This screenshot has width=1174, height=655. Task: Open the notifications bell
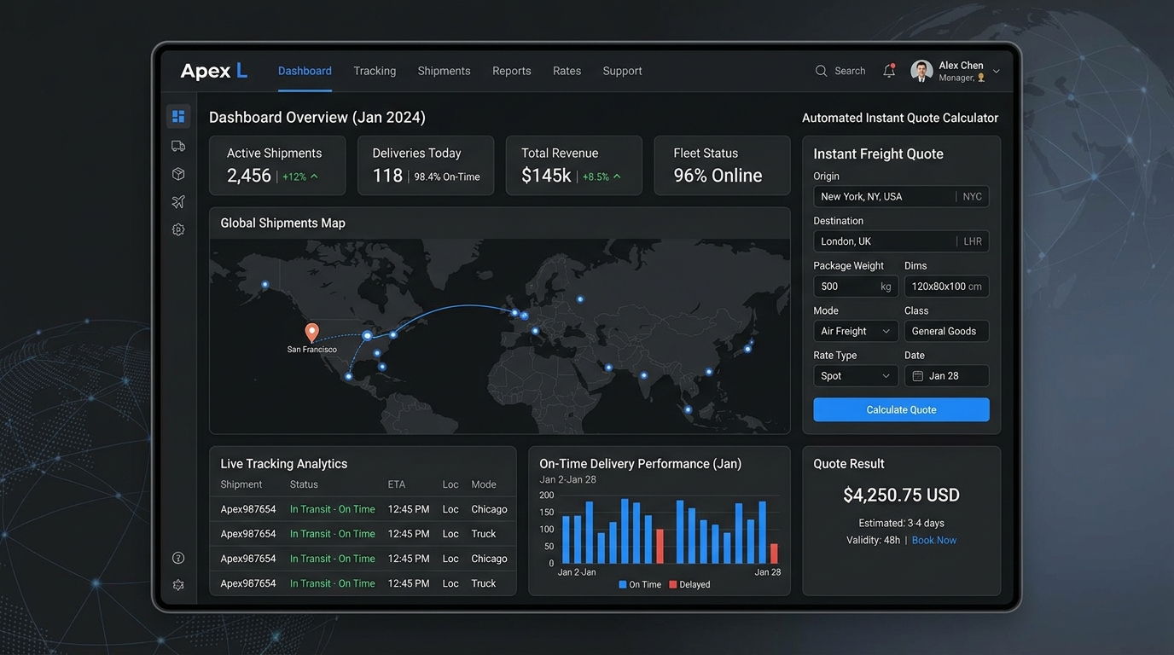(889, 71)
